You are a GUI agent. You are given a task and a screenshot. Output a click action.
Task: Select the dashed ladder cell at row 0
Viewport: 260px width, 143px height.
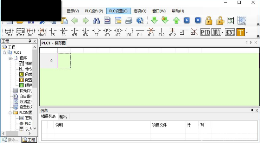click(64, 61)
